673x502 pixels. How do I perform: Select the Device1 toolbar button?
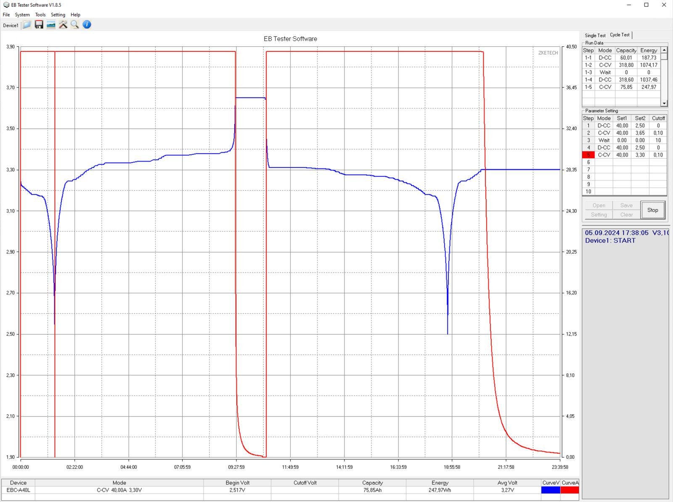coord(11,25)
